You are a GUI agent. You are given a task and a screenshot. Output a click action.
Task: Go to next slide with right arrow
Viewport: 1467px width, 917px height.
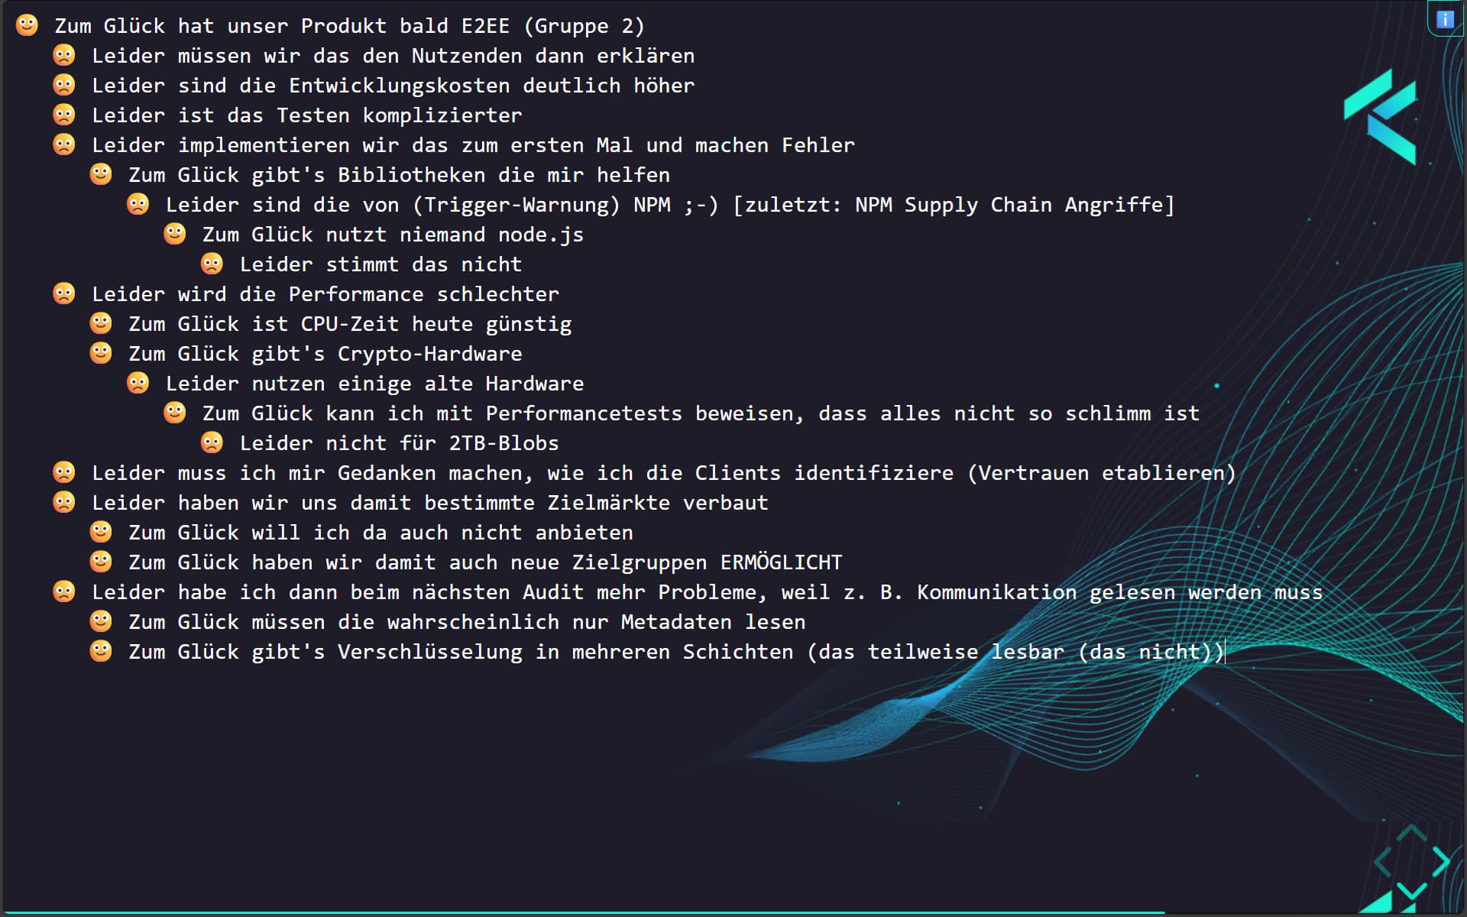[x=1441, y=862]
